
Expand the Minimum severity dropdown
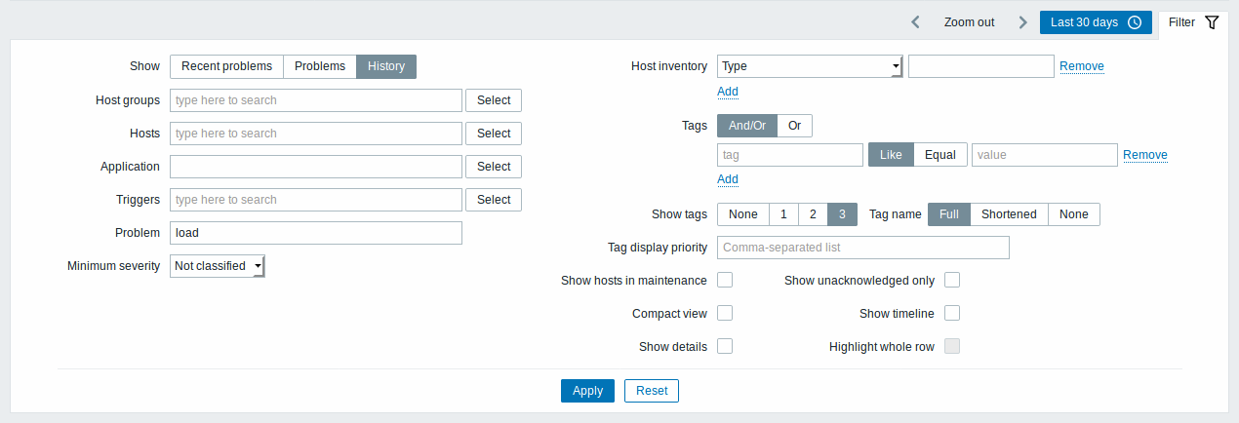tap(218, 265)
